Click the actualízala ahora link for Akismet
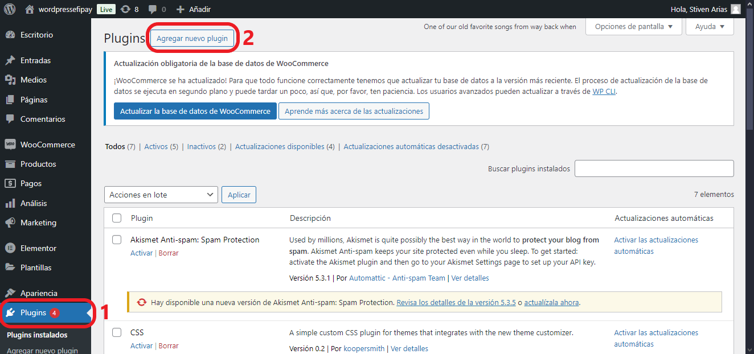Screen dimensions: 754x354 551,302
